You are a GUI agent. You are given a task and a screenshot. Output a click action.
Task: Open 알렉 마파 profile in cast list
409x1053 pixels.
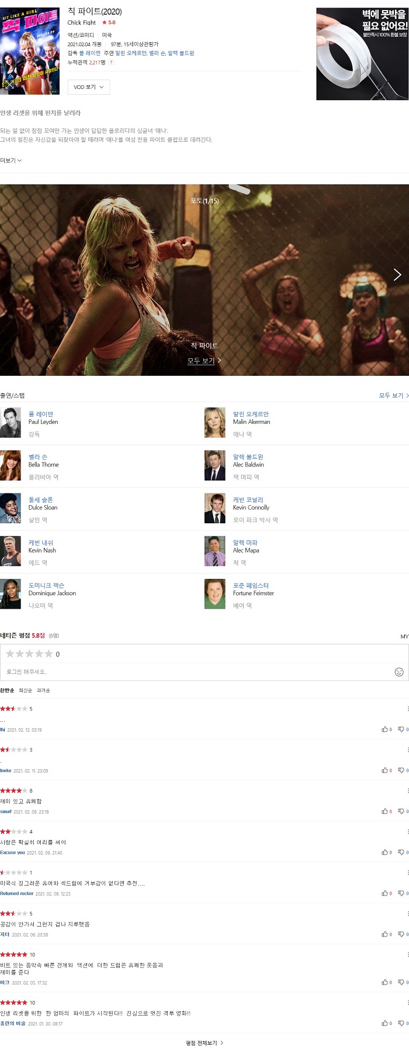click(245, 543)
